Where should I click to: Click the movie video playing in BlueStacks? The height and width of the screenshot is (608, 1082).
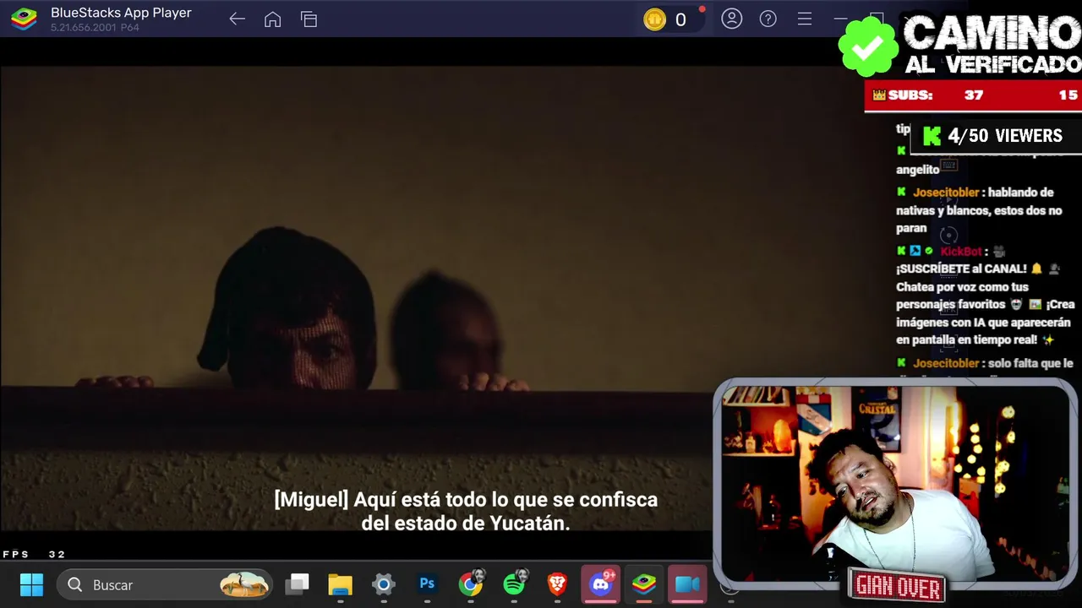355,298
